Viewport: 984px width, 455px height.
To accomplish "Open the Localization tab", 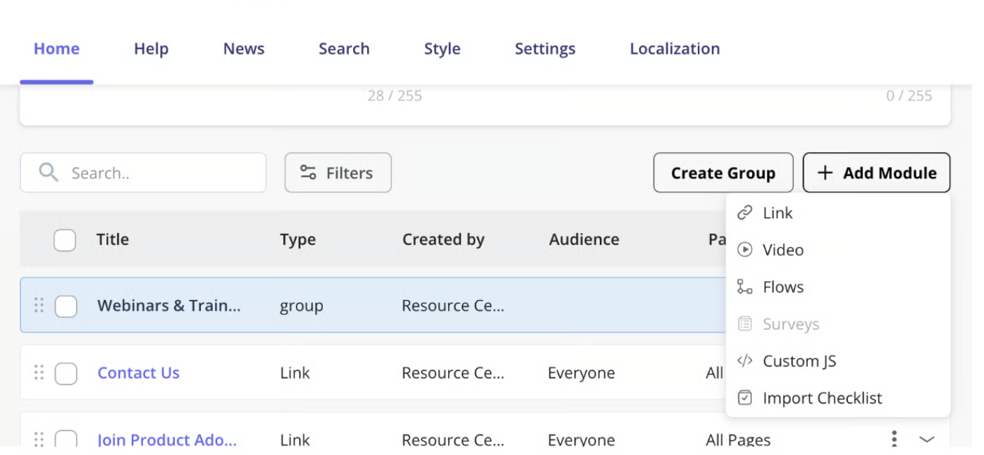I will click(675, 49).
